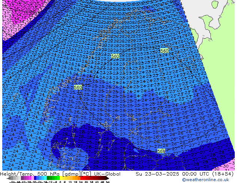Click the '(18+54)' forecast run text
This screenshot has width=237, height=183.
tap(223, 174)
